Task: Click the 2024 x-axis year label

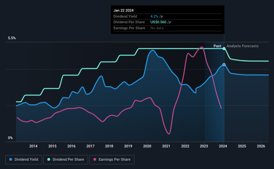Action: (x=223, y=146)
